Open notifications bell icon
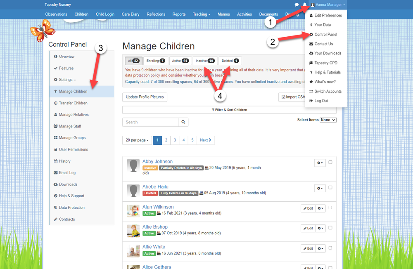 pyautogui.click(x=304, y=5)
